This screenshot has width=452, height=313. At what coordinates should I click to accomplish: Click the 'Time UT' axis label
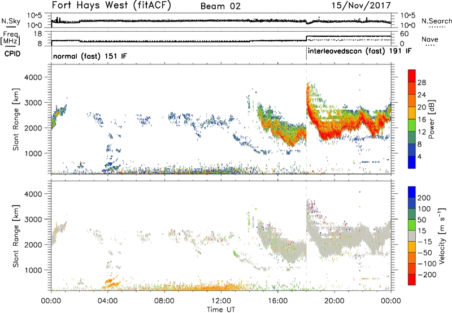221,310
